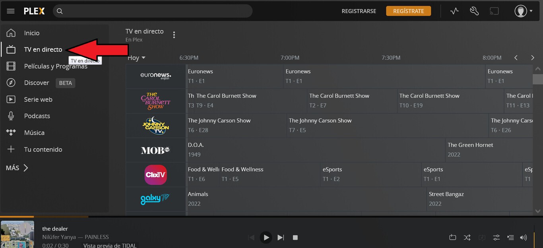This screenshot has width=543, height=248.
Task: Click the REGISTRARSE link
Action: click(359, 11)
